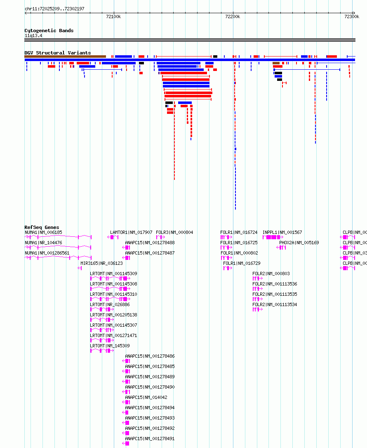The image size is (367, 448).
Task: Select ANAPC15|NM_001278486 transcript label
Action: [150, 356]
